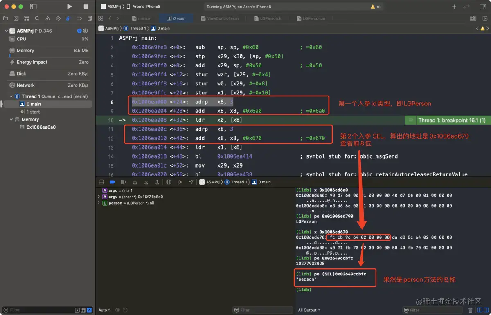Open the Issue navigator warning icon

[47, 18]
